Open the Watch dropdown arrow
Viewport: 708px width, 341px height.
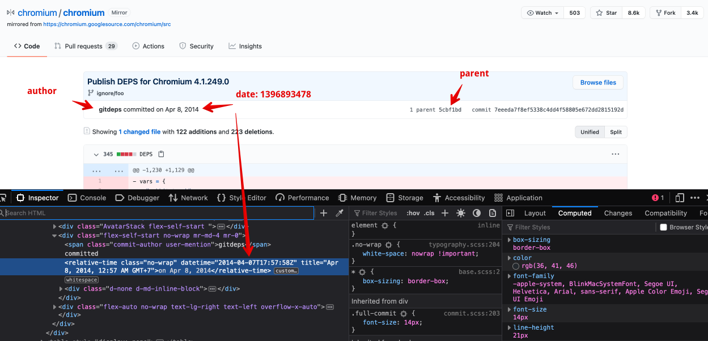(557, 13)
